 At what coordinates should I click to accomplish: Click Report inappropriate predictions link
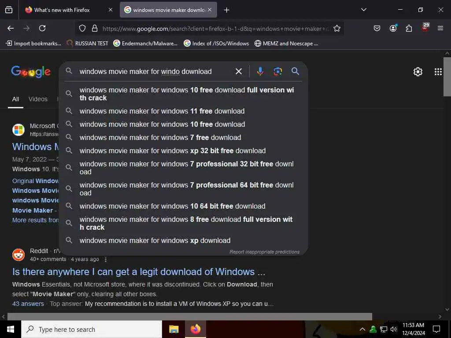[264, 252]
